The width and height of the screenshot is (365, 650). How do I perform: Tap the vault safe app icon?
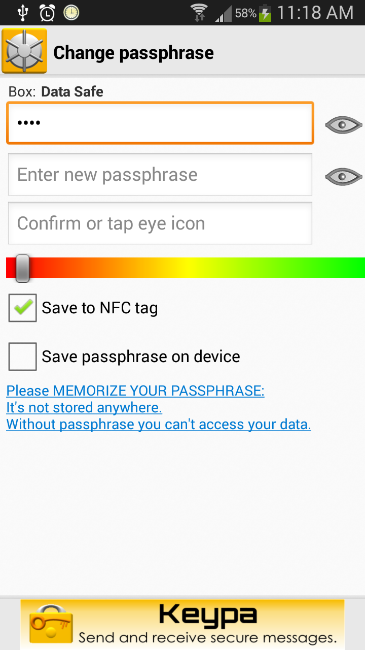click(x=24, y=51)
